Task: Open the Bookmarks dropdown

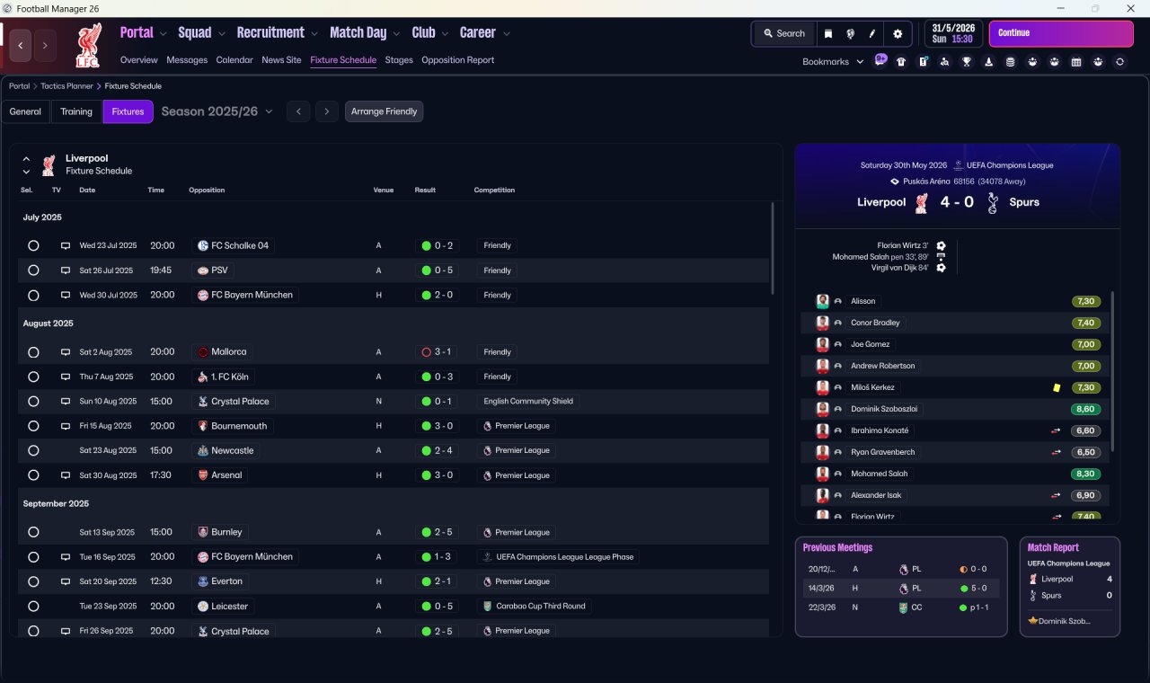Action: coord(833,62)
